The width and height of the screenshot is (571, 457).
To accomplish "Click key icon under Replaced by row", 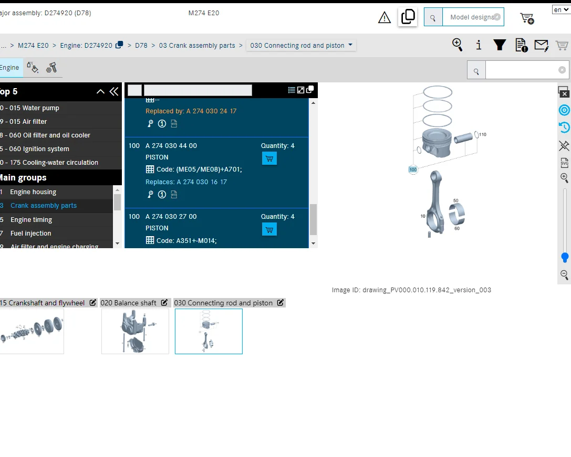I will 150,124.
